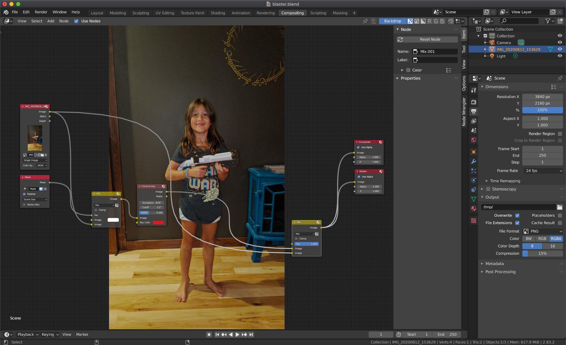Open the Object Data mesh tab icon
Viewport: 566px width, 345px height.
474,199
